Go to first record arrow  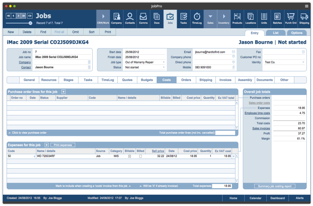click(x=8, y=16)
